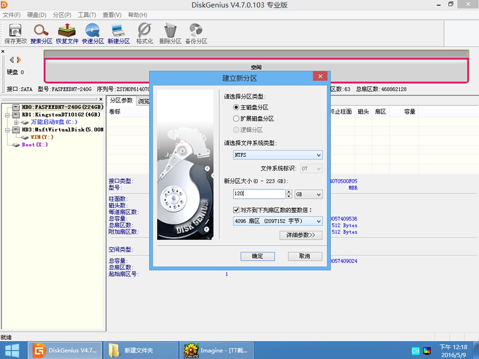The image size is (479, 359).
Task: Select the 搜索分区 (Search Partition) tool
Action: point(41,33)
